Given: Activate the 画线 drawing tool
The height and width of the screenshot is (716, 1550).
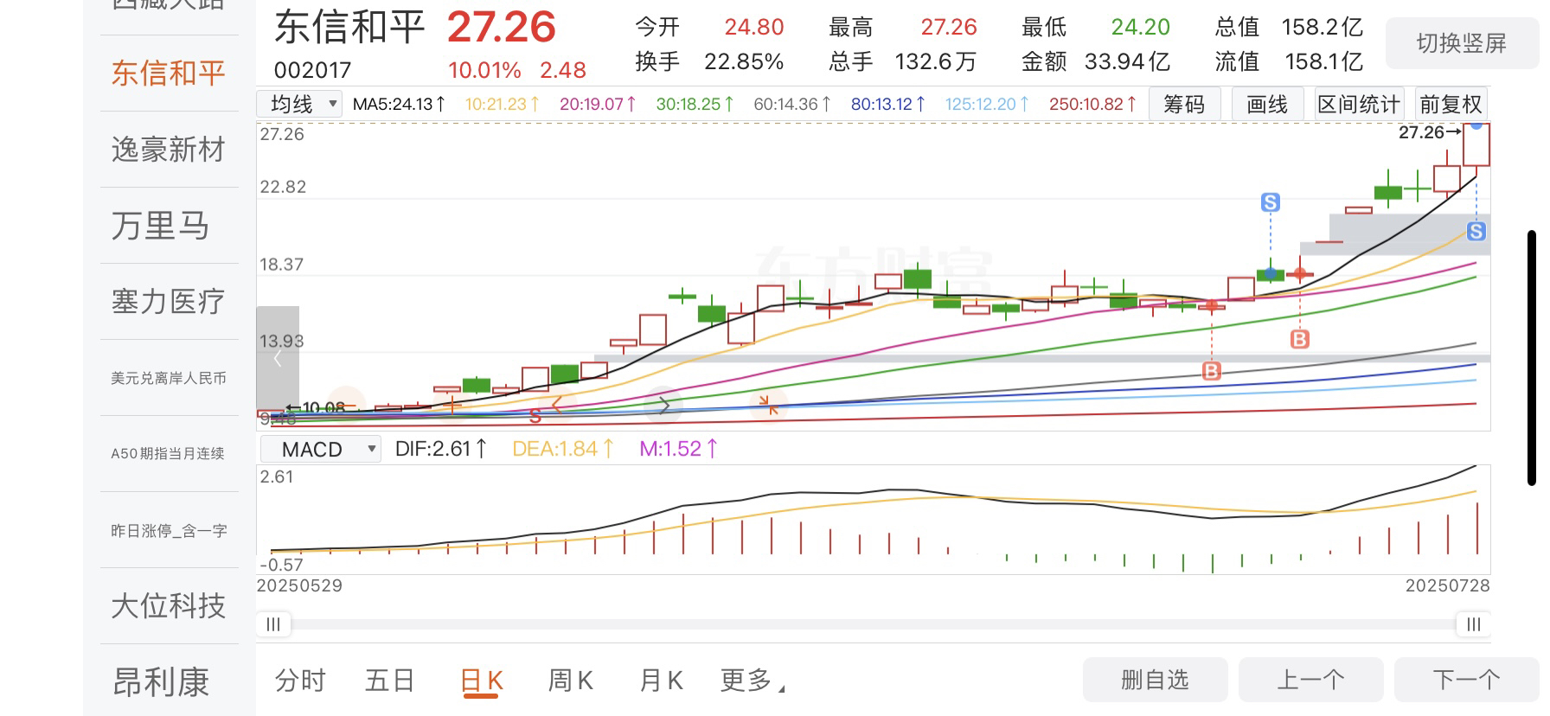Looking at the screenshot, I should 1267,105.
